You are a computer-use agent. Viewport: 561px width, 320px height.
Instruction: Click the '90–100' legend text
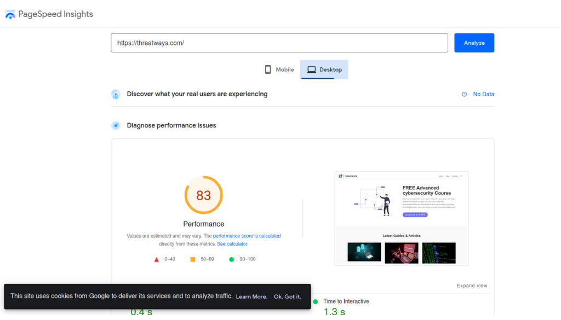pyautogui.click(x=248, y=259)
